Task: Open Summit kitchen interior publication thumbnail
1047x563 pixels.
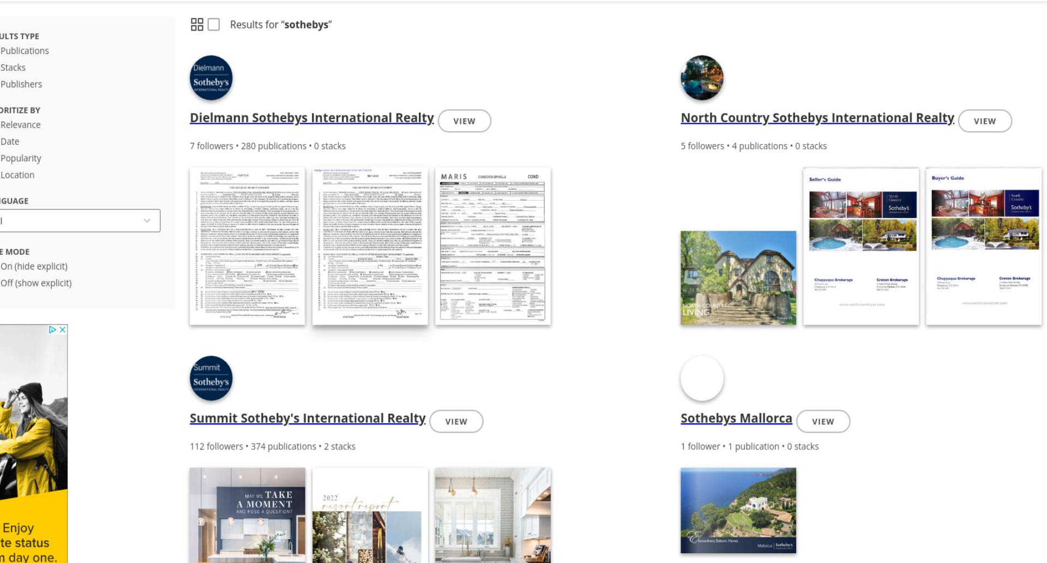Action: [493, 515]
